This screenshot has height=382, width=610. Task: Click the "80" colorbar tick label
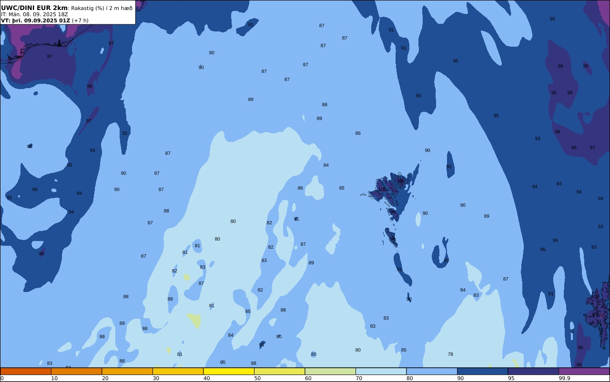[409, 378]
